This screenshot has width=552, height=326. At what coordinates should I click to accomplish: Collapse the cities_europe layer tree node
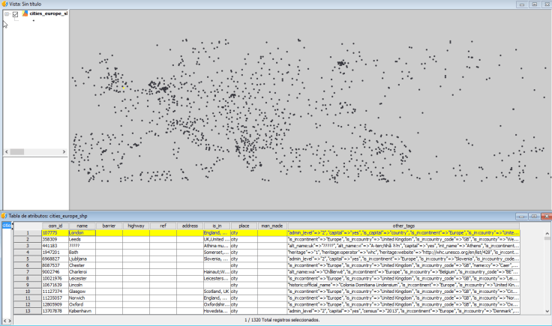[x=6, y=13]
